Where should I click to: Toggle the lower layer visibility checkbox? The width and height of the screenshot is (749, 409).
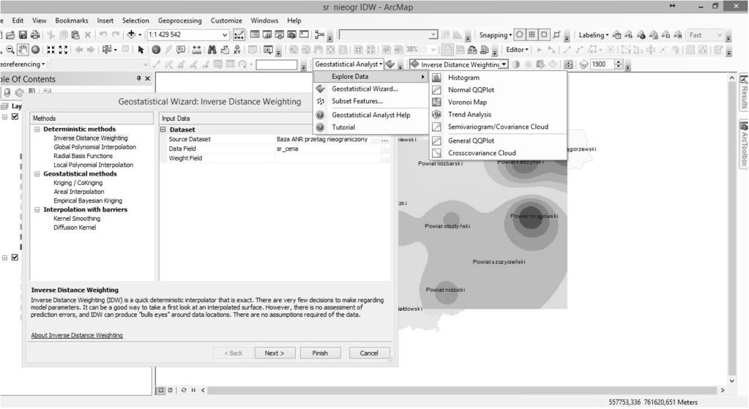pos(15,258)
